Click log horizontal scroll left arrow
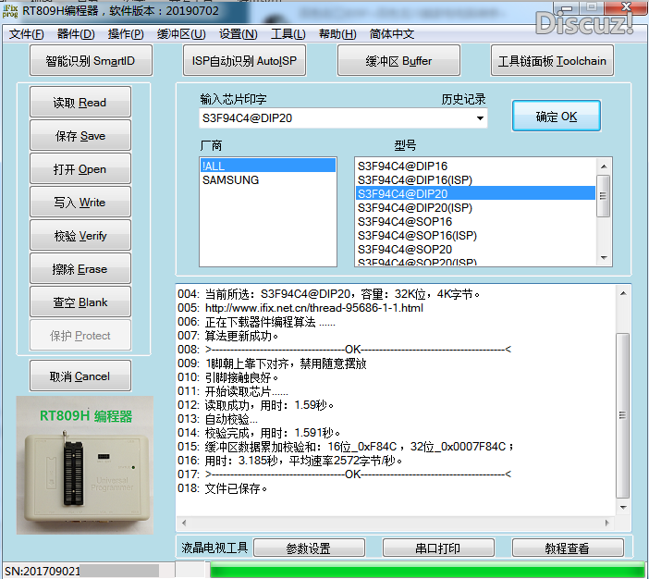 tap(184, 524)
